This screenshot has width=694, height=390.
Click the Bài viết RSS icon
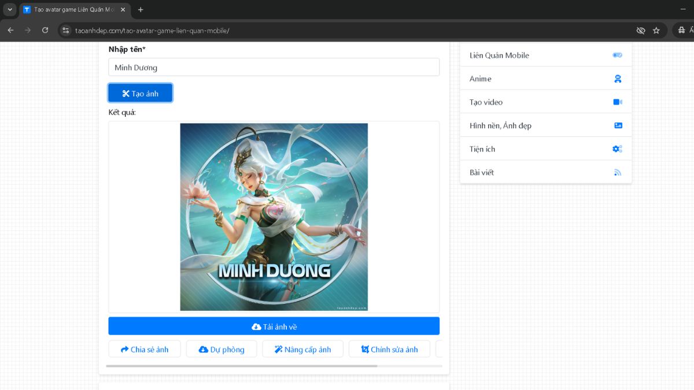click(x=618, y=172)
